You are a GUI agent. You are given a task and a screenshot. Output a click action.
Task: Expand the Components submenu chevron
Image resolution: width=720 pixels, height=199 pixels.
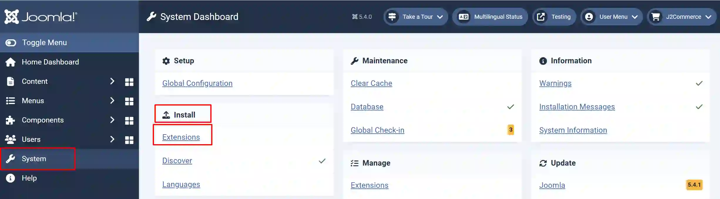coord(112,120)
